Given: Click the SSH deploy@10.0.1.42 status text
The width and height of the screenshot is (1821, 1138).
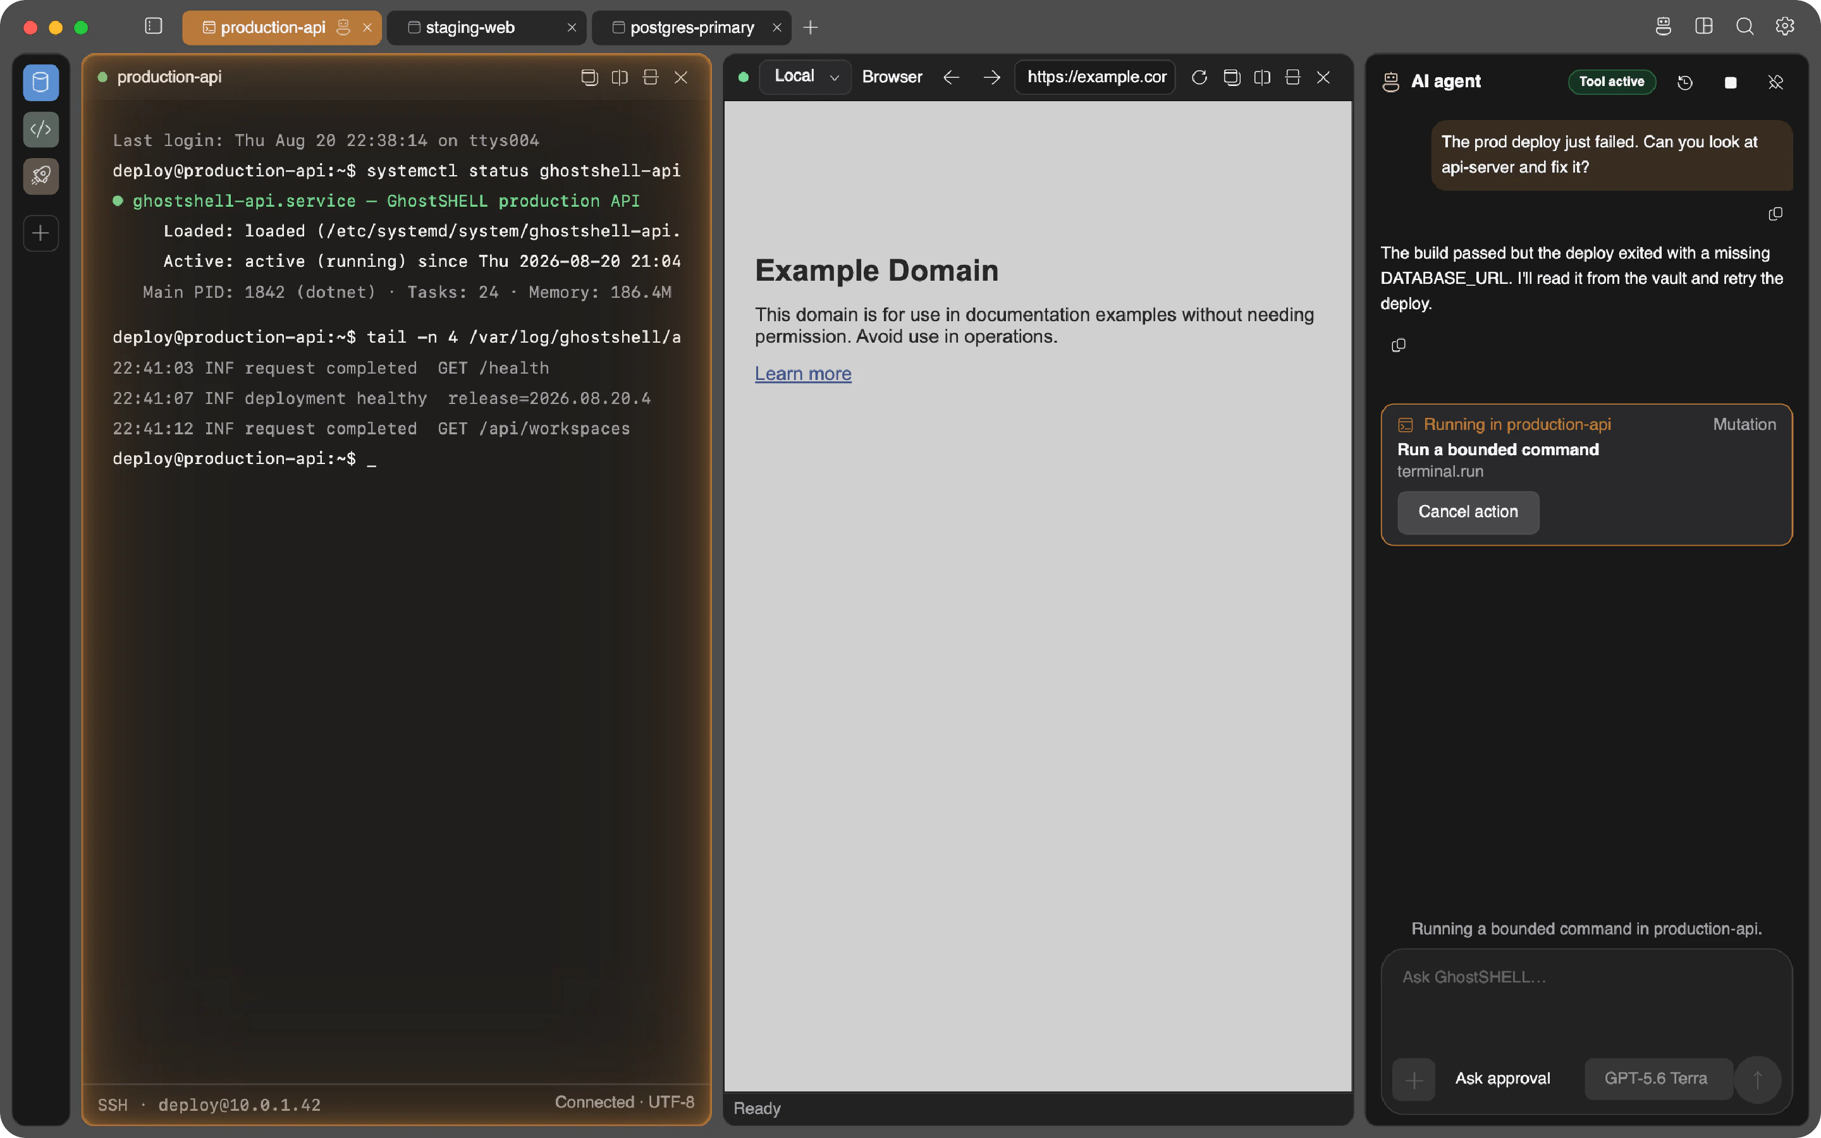Looking at the screenshot, I should pos(209,1105).
